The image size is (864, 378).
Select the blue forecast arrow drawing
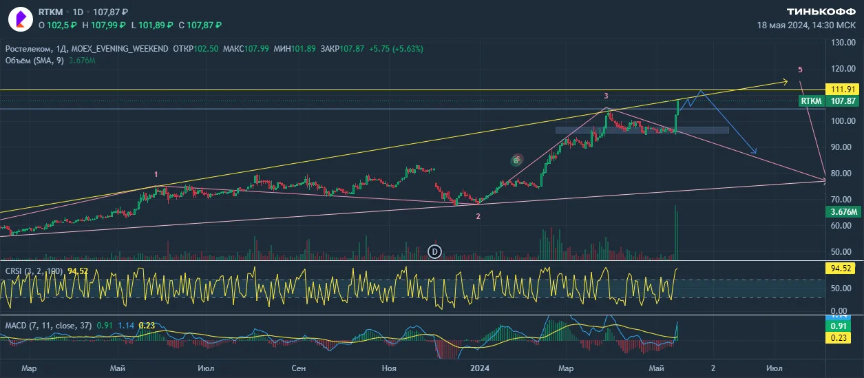click(726, 120)
